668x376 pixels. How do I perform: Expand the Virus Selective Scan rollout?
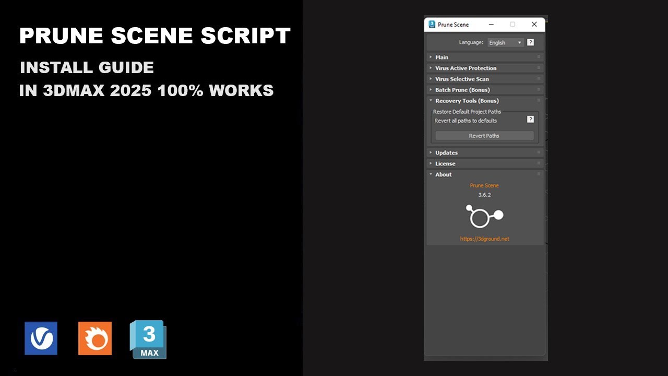[x=485, y=79]
